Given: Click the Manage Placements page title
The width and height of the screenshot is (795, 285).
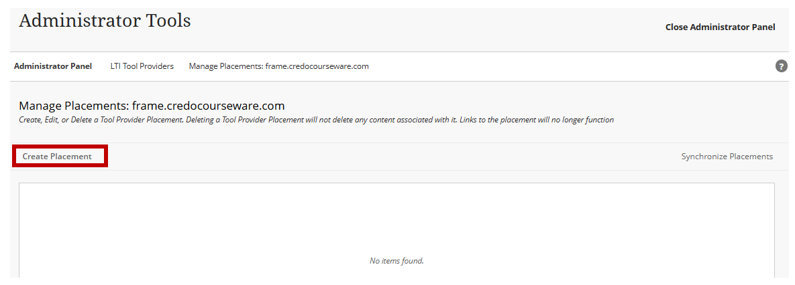Looking at the screenshot, I should [x=152, y=106].
